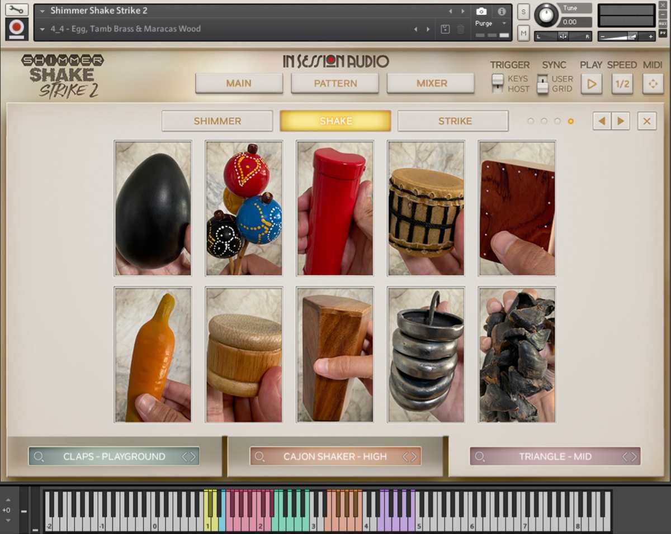
Task: Choose the dark seed pod rattle thumbnail
Action: coord(517,355)
